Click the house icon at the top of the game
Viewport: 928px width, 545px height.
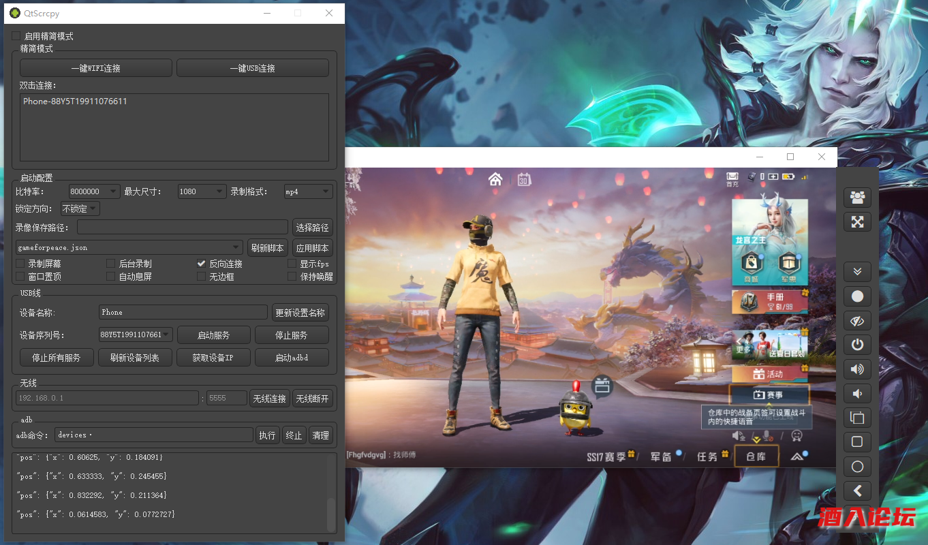coord(495,179)
